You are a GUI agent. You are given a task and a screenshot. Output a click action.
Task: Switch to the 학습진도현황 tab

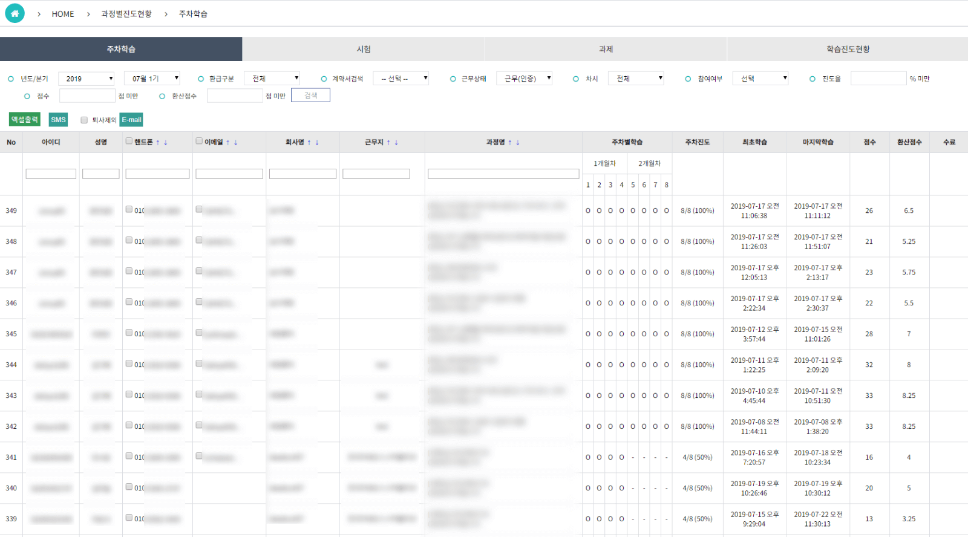tap(848, 49)
